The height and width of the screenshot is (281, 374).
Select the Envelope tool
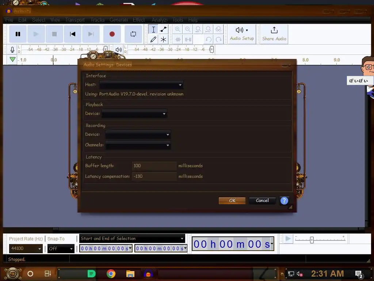tap(163, 29)
